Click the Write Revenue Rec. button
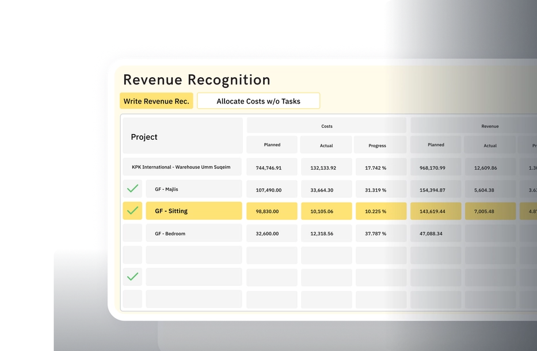The image size is (537, 351). click(x=156, y=101)
